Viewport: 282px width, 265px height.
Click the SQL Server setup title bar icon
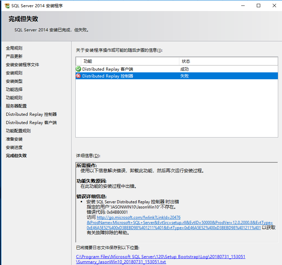coord(7,6)
